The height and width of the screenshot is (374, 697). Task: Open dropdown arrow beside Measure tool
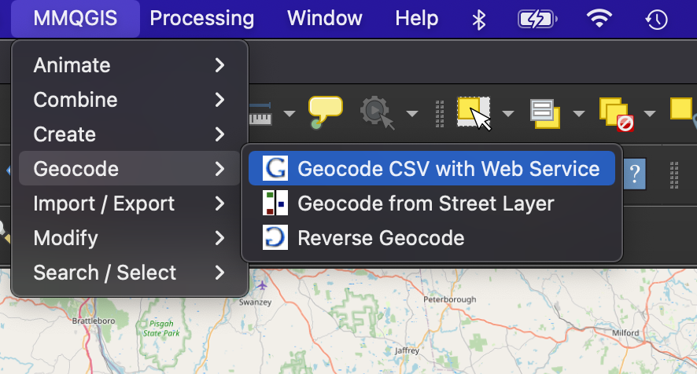pyautogui.click(x=289, y=114)
